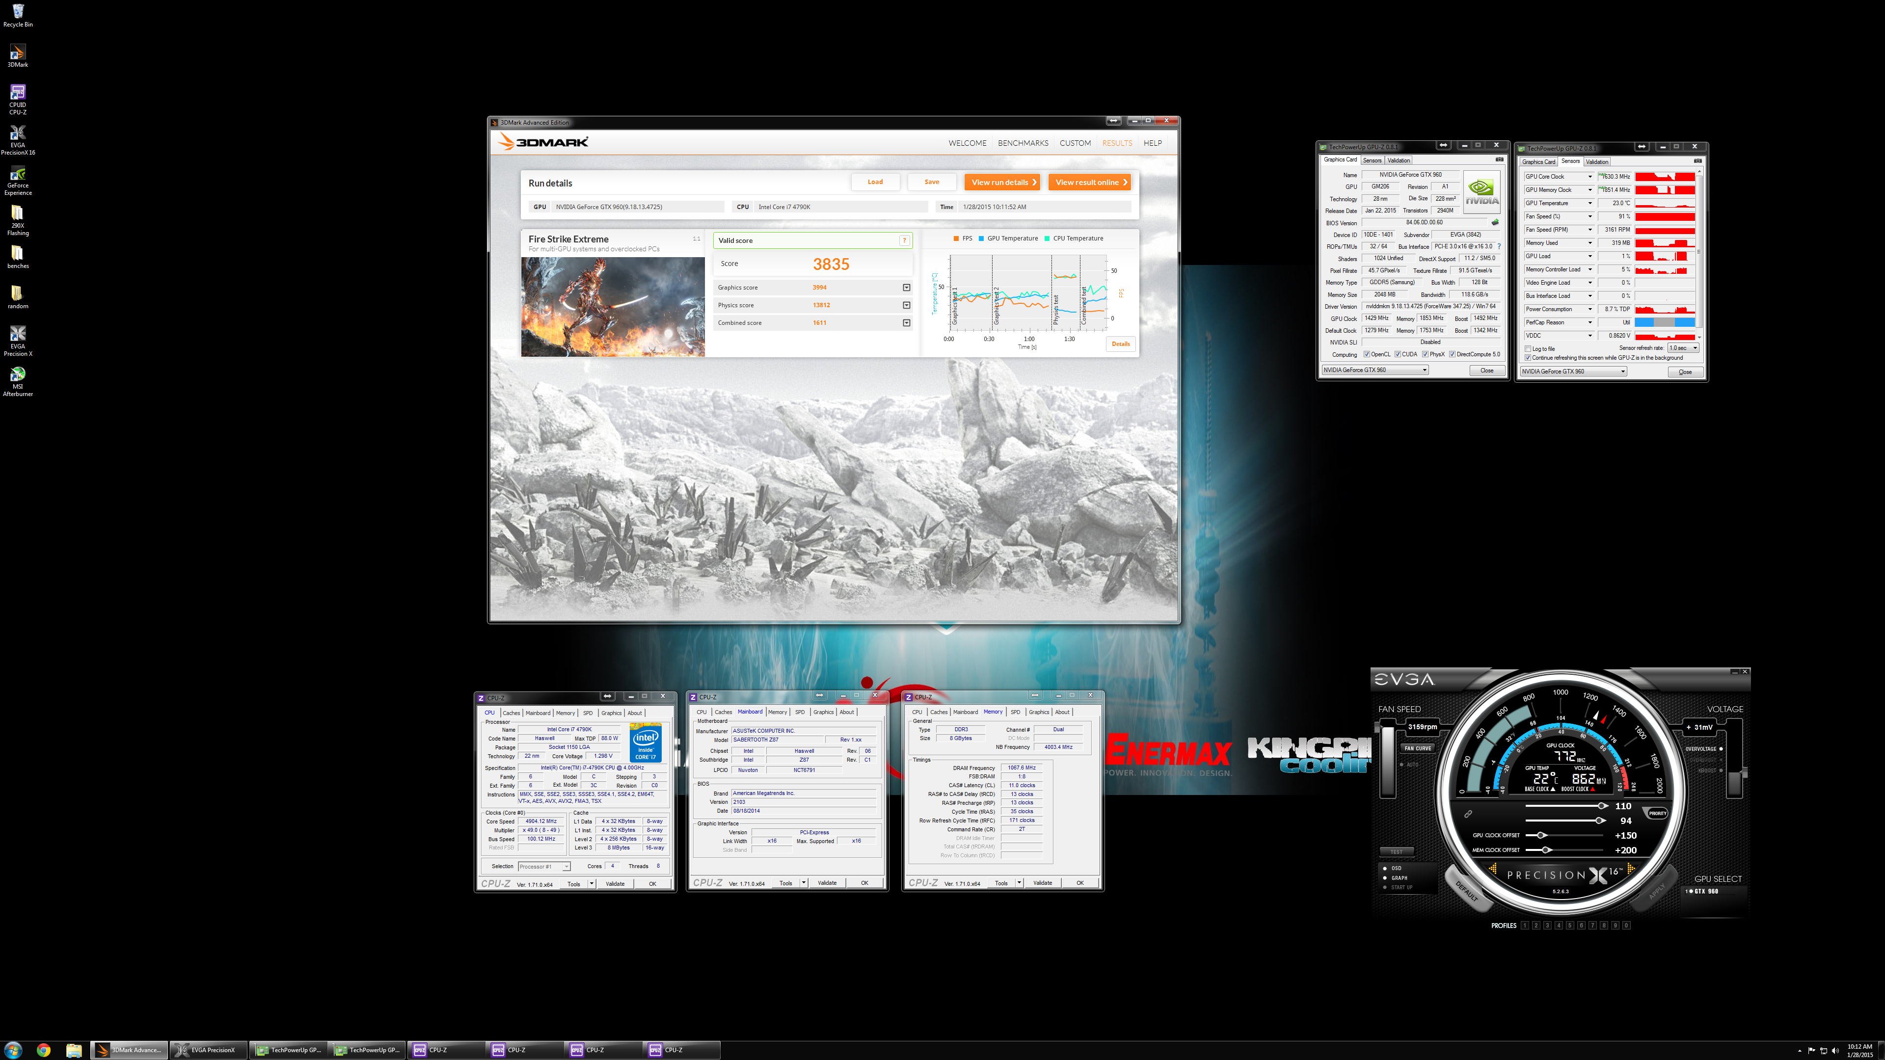
Task: Switch to Sensors tab in GPU-Z Graphics Card window
Action: pos(1372,160)
